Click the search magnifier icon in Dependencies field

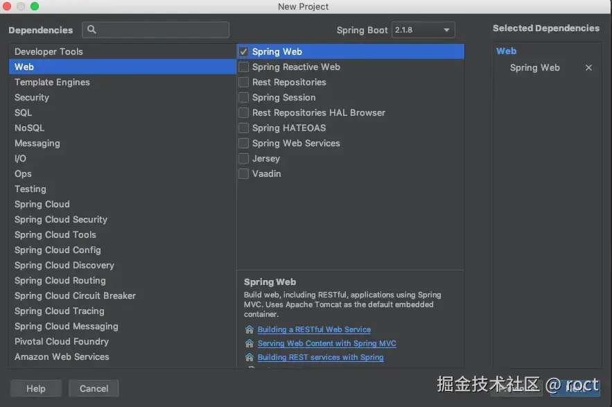click(x=91, y=30)
